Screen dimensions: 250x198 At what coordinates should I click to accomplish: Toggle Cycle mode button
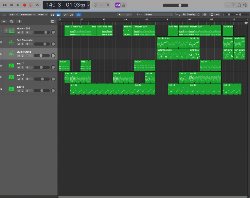click(x=37, y=5)
